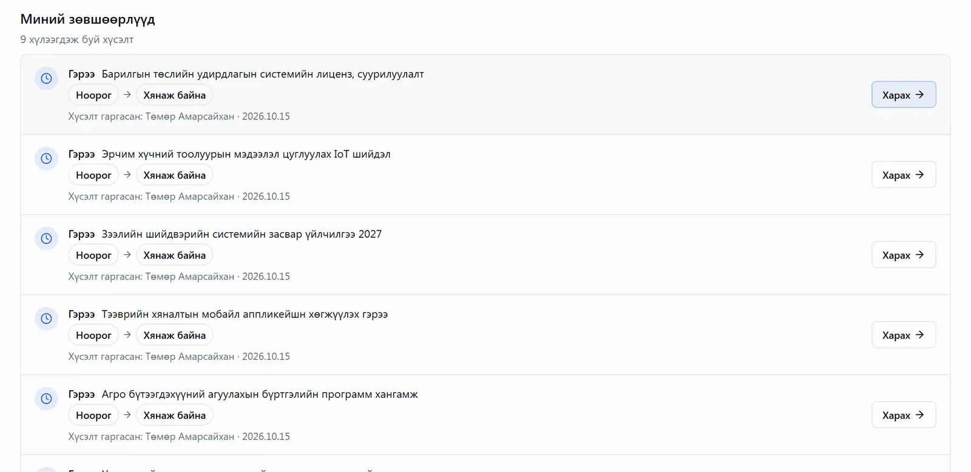Screen dimensions: 971x472
Task: Open Харах for Тээврийн хяналтын мобайл аппликейшн
Action: tap(904, 335)
